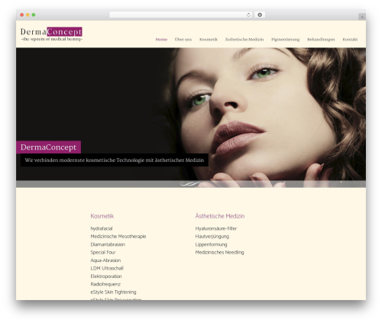Click the tagline under the DermaConcept logo

(x=52, y=39)
